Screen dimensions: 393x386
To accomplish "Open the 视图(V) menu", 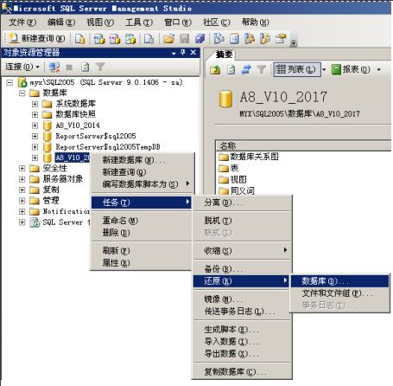I will click(100, 23).
